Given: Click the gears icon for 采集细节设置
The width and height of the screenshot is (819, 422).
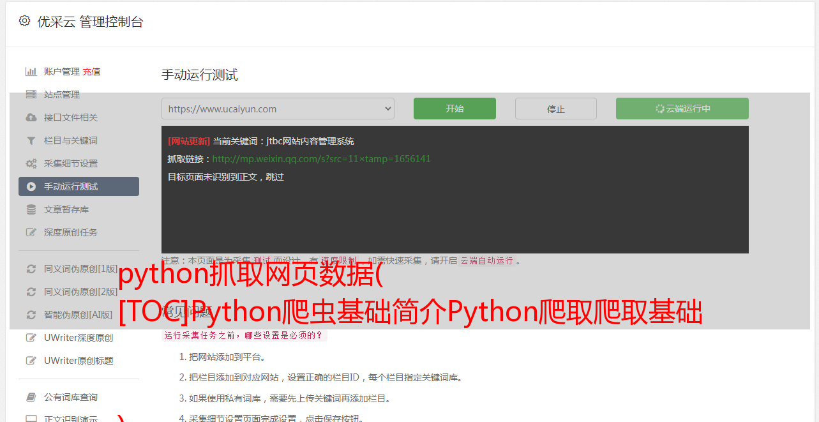Looking at the screenshot, I should tap(31, 163).
